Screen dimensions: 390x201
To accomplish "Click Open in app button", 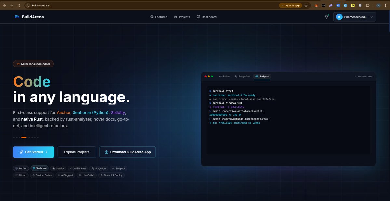I will [290, 6].
